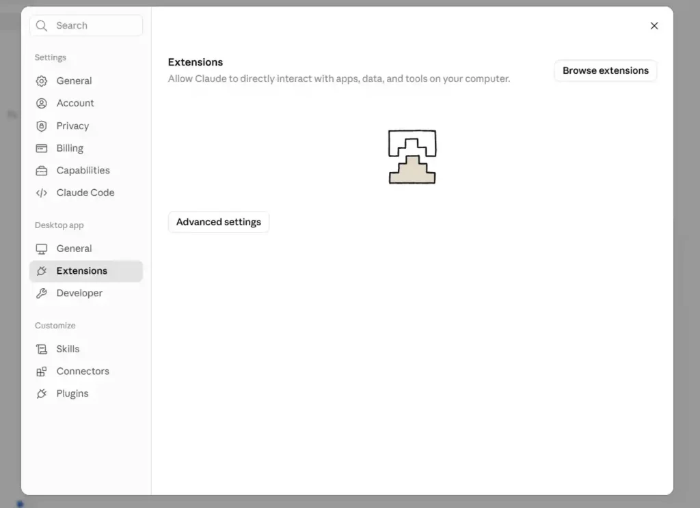Click the Privacy shield icon
Image resolution: width=700 pixels, height=508 pixels.
pos(42,126)
